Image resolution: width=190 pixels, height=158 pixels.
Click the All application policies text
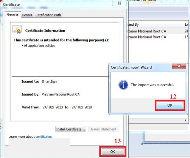pyautogui.click(x=40, y=46)
